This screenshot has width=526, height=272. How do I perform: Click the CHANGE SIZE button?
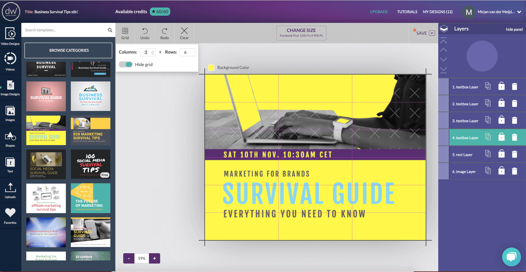pos(301,33)
